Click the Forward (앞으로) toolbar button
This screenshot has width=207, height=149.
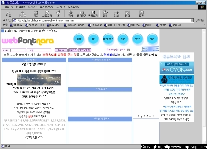pyautogui.click(x=22, y=14)
